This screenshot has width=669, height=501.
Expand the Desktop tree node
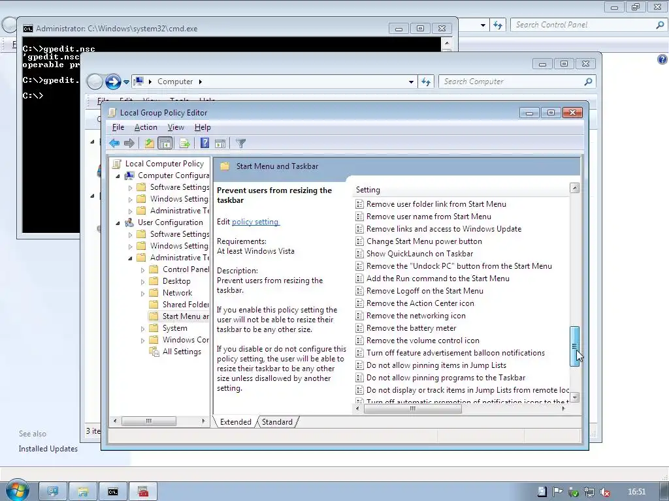(x=143, y=282)
